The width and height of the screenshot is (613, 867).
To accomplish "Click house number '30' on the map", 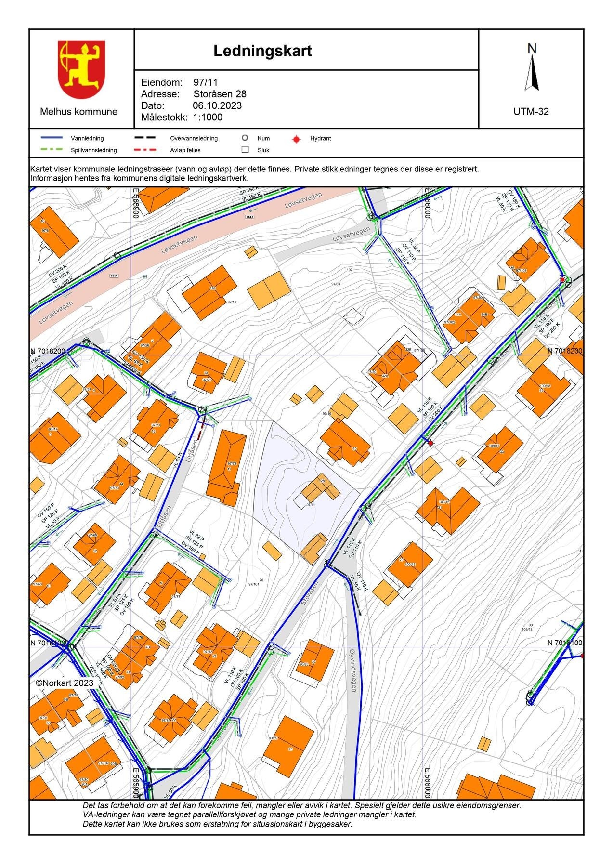I will (354, 449).
